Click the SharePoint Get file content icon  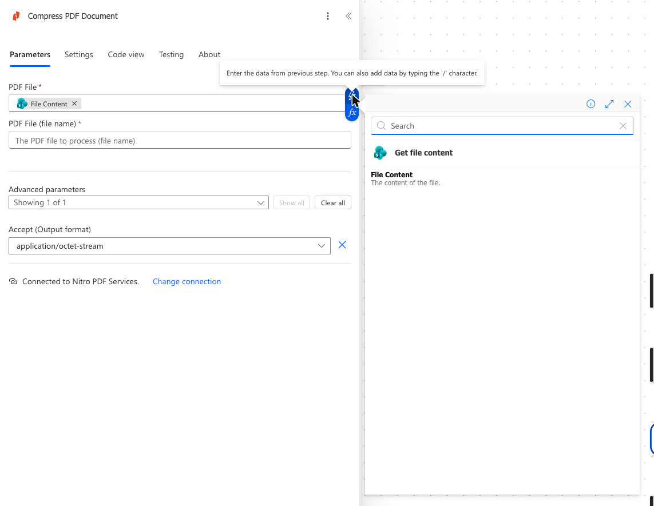[380, 153]
